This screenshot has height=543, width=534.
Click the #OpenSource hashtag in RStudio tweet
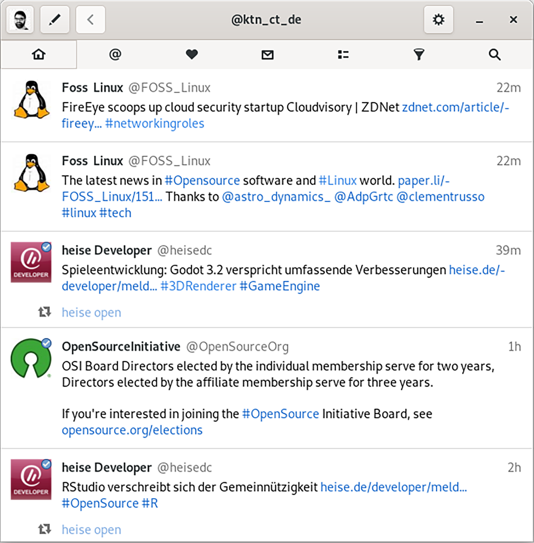point(100,503)
